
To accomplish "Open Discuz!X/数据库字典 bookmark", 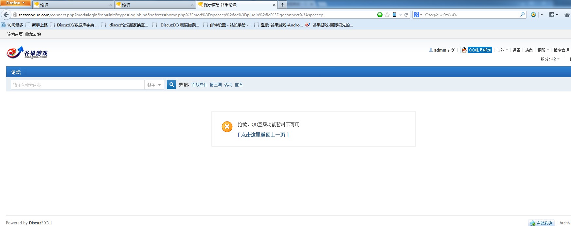I will click(x=75, y=25).
